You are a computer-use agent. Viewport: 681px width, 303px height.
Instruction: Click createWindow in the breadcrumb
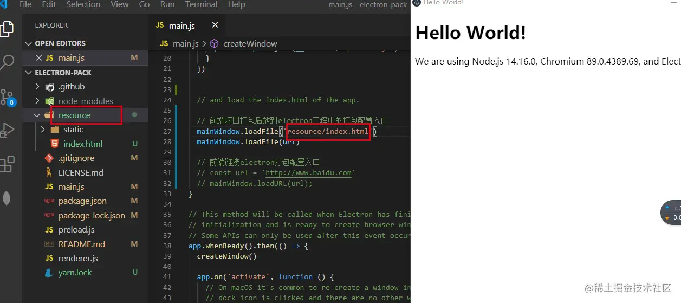click(250, 43)
